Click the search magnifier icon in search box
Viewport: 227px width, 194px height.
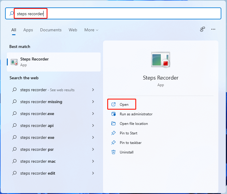pyautogui.click(x=11, y=14)
